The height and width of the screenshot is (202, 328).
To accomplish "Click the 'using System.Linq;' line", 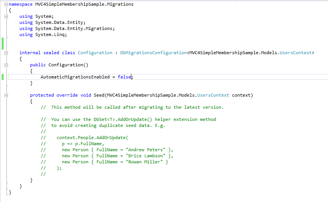I will point(43,34).
